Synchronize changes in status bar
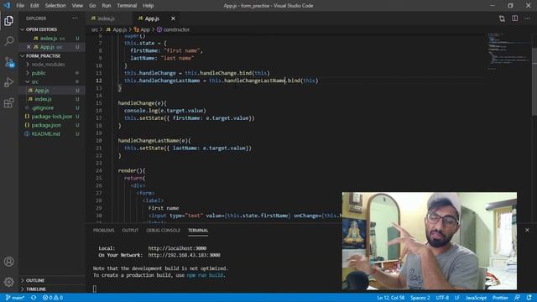This screenshot has height=302, width=537. tap(34, 298)
